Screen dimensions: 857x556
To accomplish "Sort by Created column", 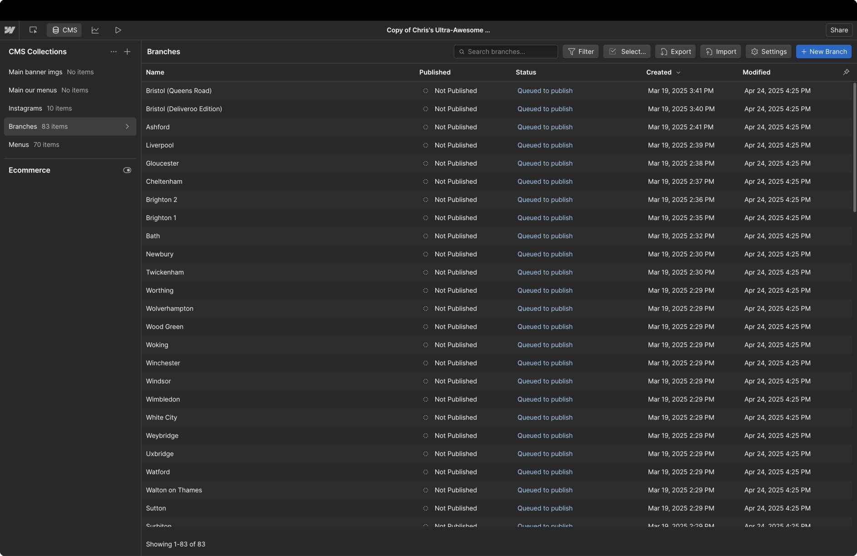I will click(x=663, y=72).
